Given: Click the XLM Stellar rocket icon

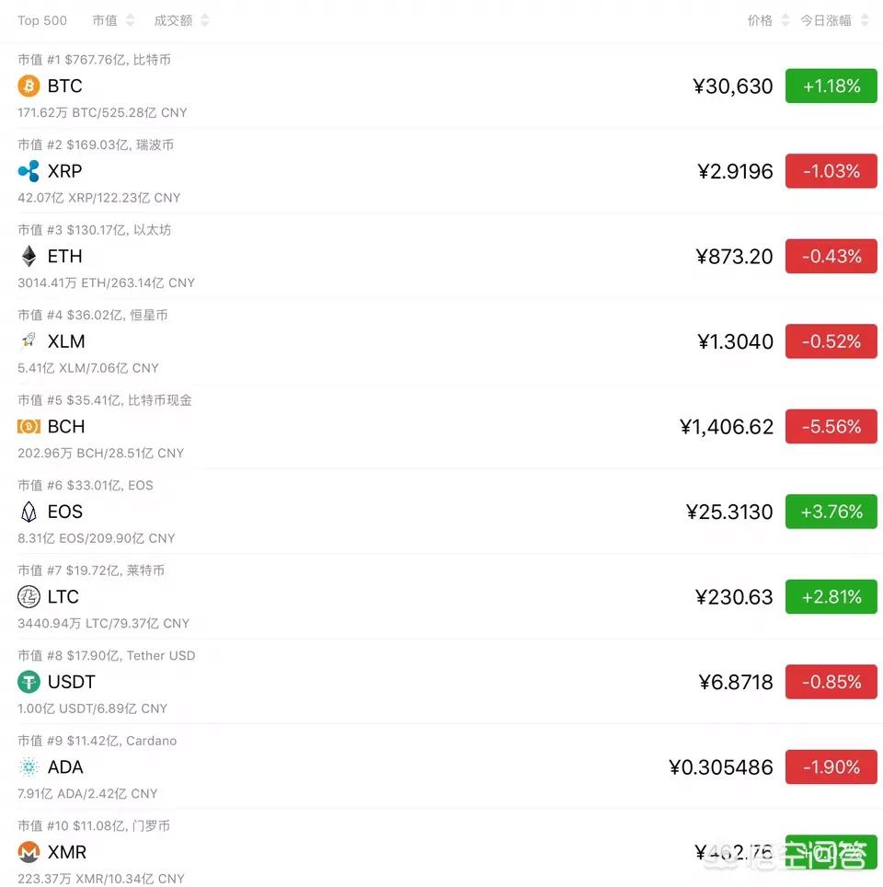Looking at the screenshot, I should pyautogui.click(x=29, y=341).
